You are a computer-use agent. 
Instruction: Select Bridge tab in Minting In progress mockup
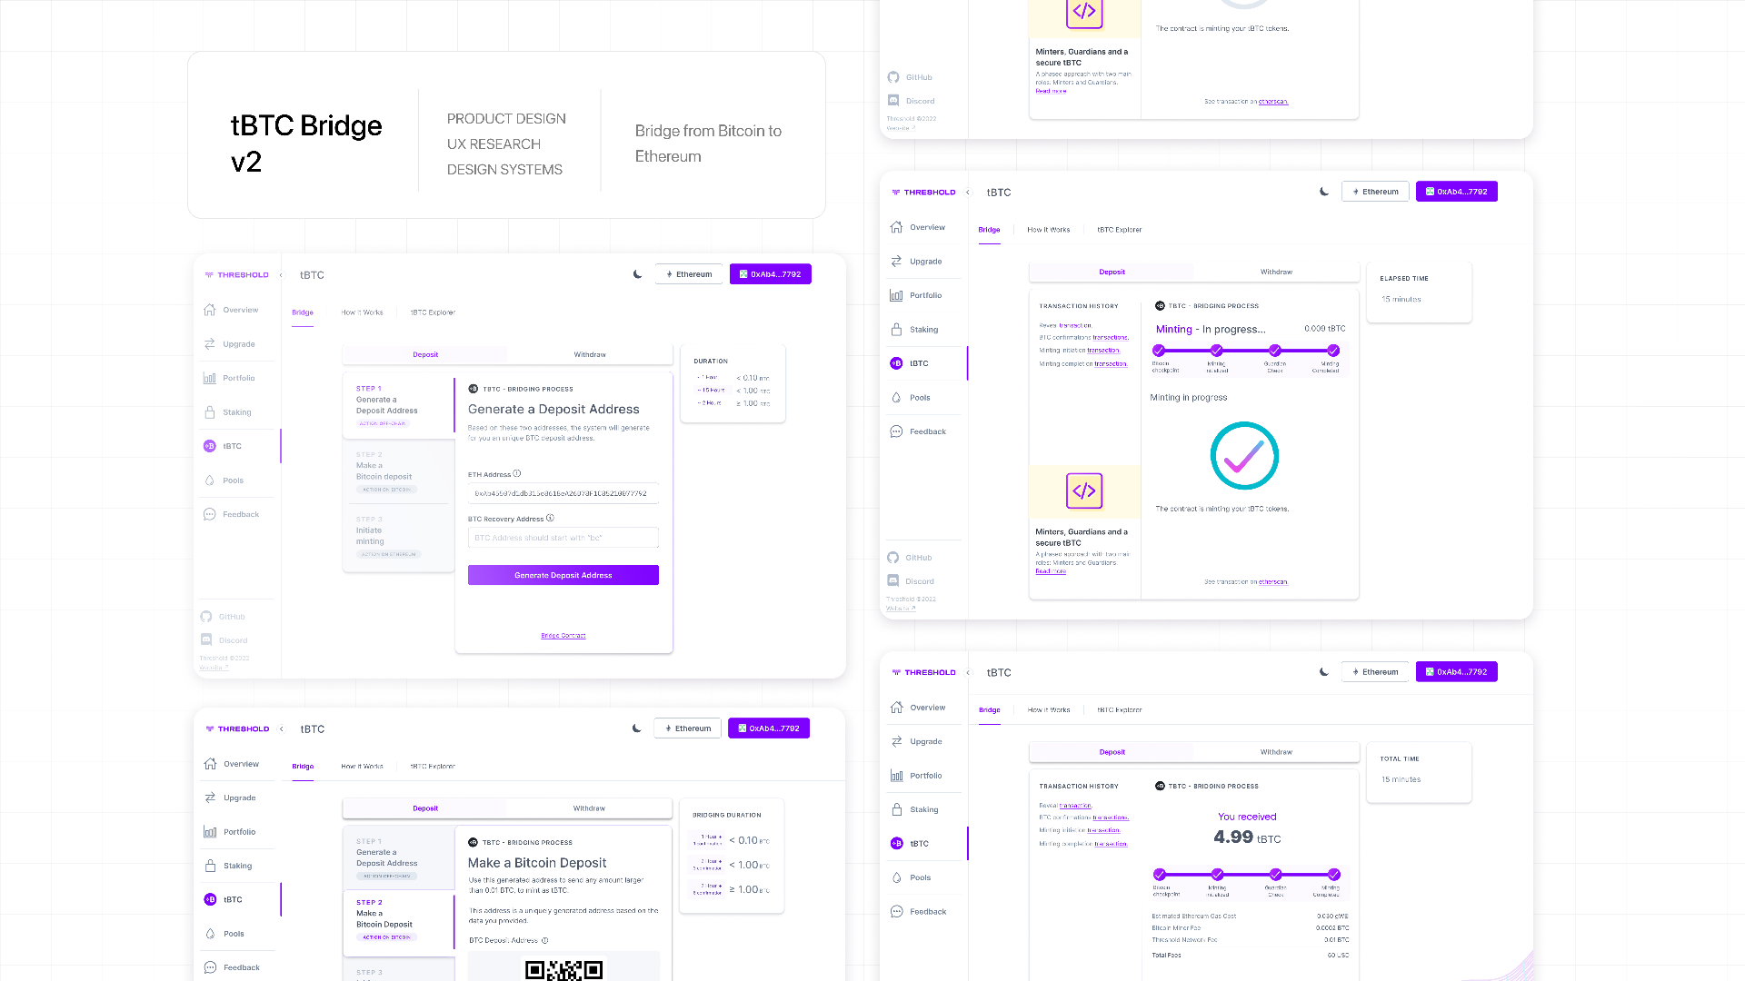(x=989, y=230)
